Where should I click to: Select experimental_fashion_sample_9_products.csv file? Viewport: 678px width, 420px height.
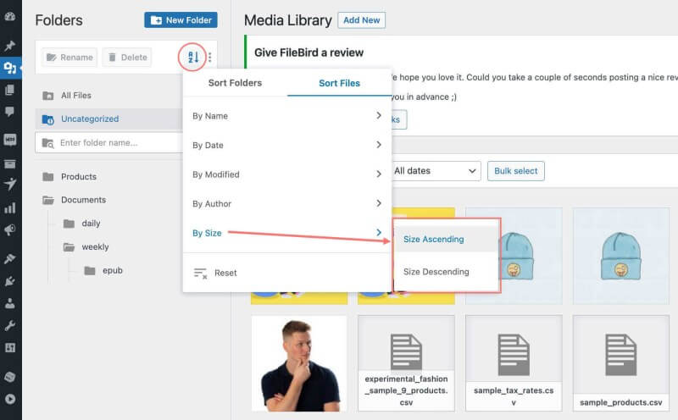(x=406, y=363)
